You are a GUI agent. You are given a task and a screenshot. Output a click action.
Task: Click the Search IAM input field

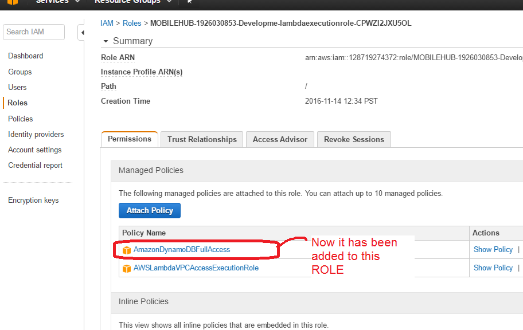[x=33, y=32]
